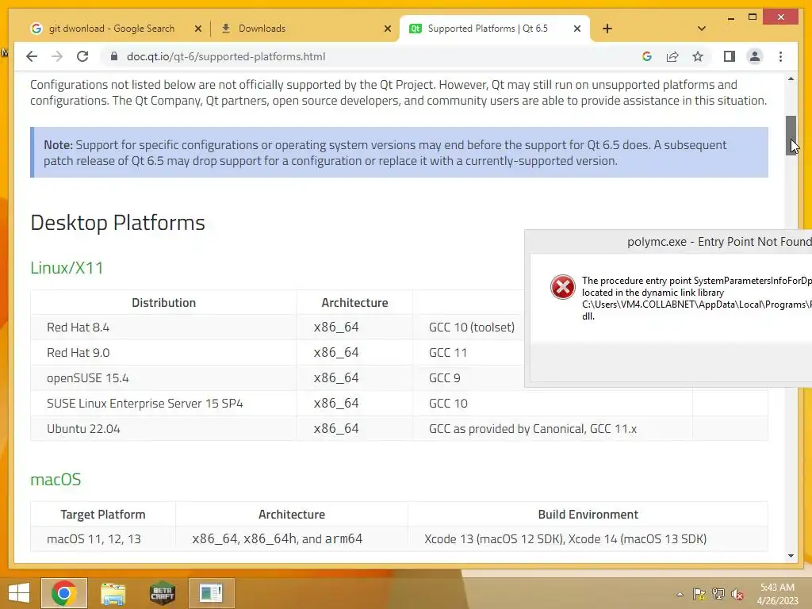Screen dimensions: 812x609
Task: Bookmark this page with the star icon
Action: click(698, 56)
